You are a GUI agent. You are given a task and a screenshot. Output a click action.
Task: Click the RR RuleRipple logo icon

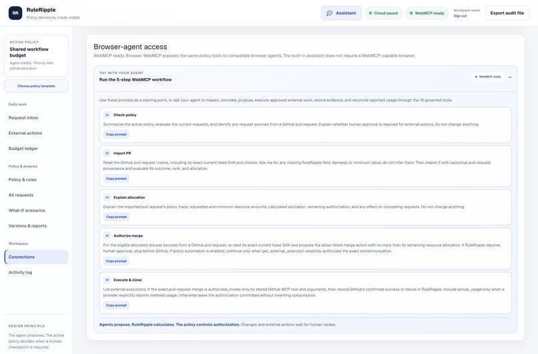15,13
